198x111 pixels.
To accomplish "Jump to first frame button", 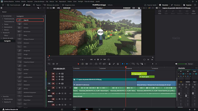I will pyautogui.click(x=91, y=59).
